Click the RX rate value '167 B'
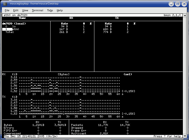This screenshot has width=189, height=140. 63,29
